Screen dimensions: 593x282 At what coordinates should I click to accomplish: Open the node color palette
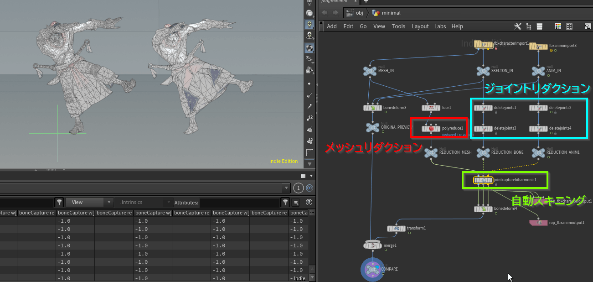[558, 26]
